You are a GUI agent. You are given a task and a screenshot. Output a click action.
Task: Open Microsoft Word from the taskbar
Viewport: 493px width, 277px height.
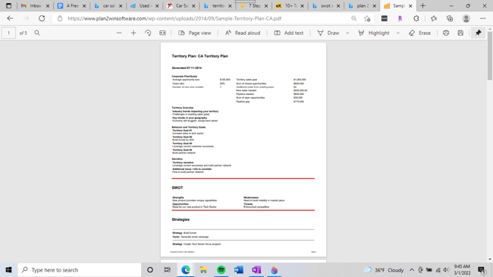(x=239, y=270)
